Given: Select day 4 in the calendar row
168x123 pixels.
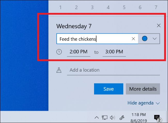Looking at the screenshot, I should click(x=108, y=8).
